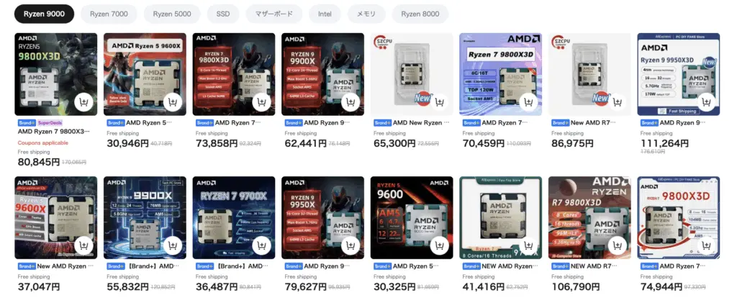Screen dimensions: 737x298
Task: Open AMD Ryzen 7 9800X3D SuperDeals title link
Action: tap(53, 132)
